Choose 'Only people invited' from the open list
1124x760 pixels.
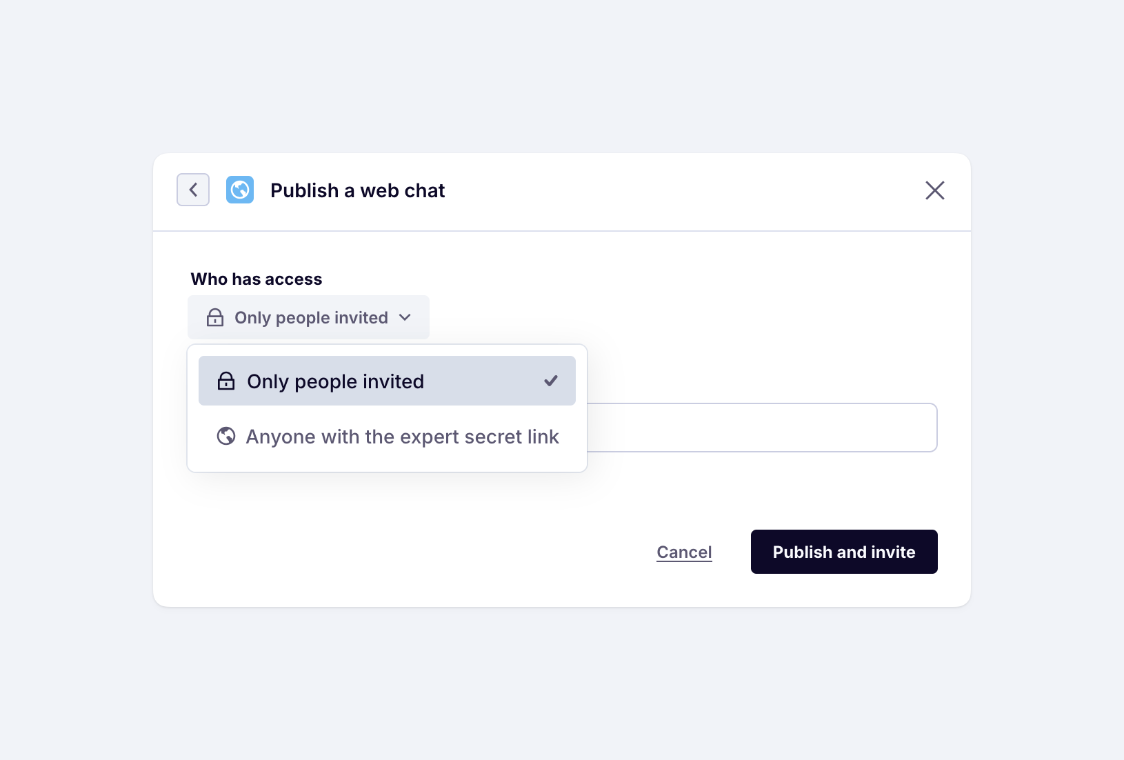pos(336,381)
